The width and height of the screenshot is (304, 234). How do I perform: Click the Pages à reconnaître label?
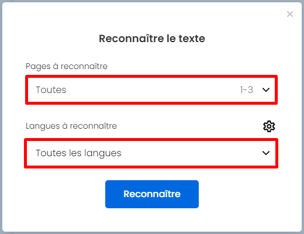(67, 66)
